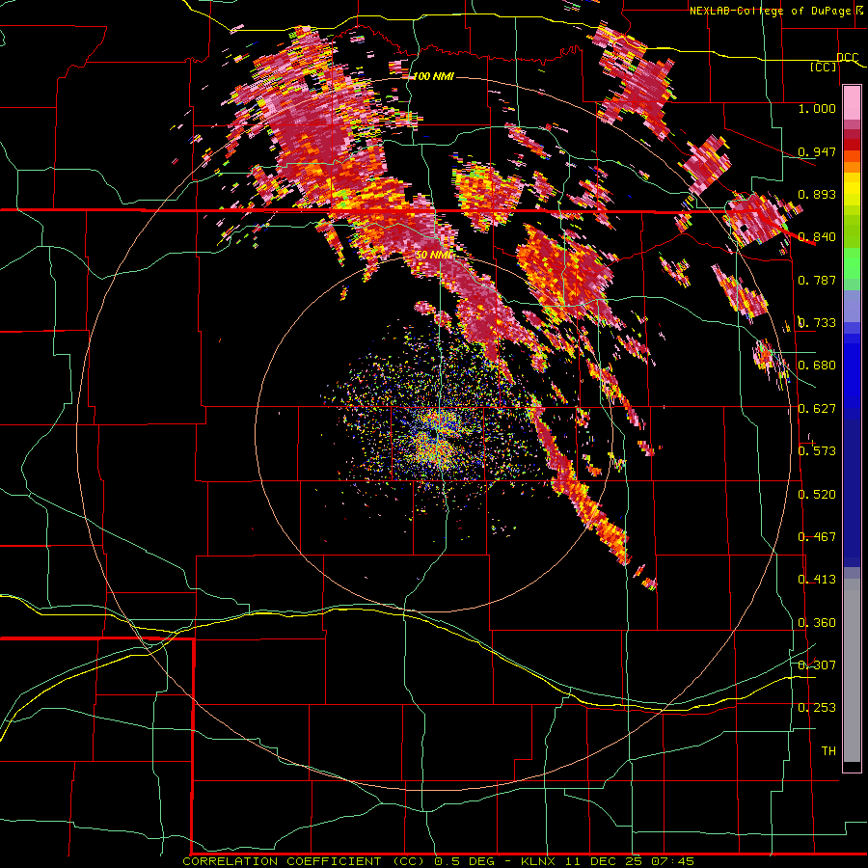Click the [CC] units label
The image size is (868, 868).
tap(824, 67)
